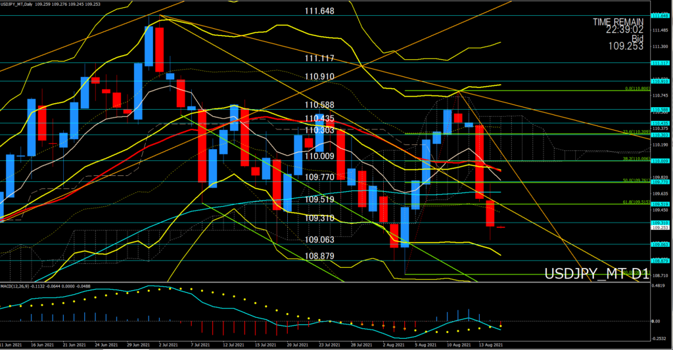Click the 109.635 price axis tick

pyautogui.click(x=660, y=194)
